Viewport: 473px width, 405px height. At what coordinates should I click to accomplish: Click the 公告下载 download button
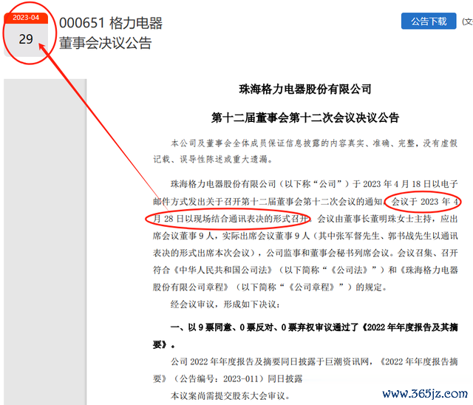pyautogui.click(x=429, y=21)
